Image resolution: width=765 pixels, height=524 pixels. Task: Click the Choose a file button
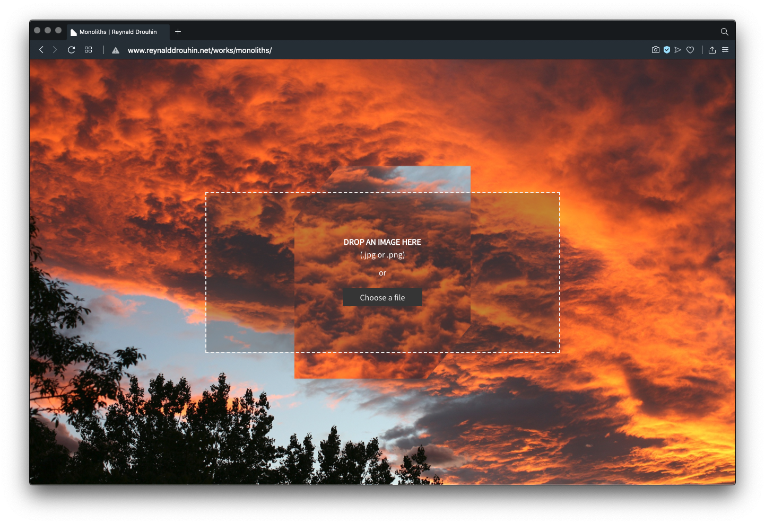[382, 297]
